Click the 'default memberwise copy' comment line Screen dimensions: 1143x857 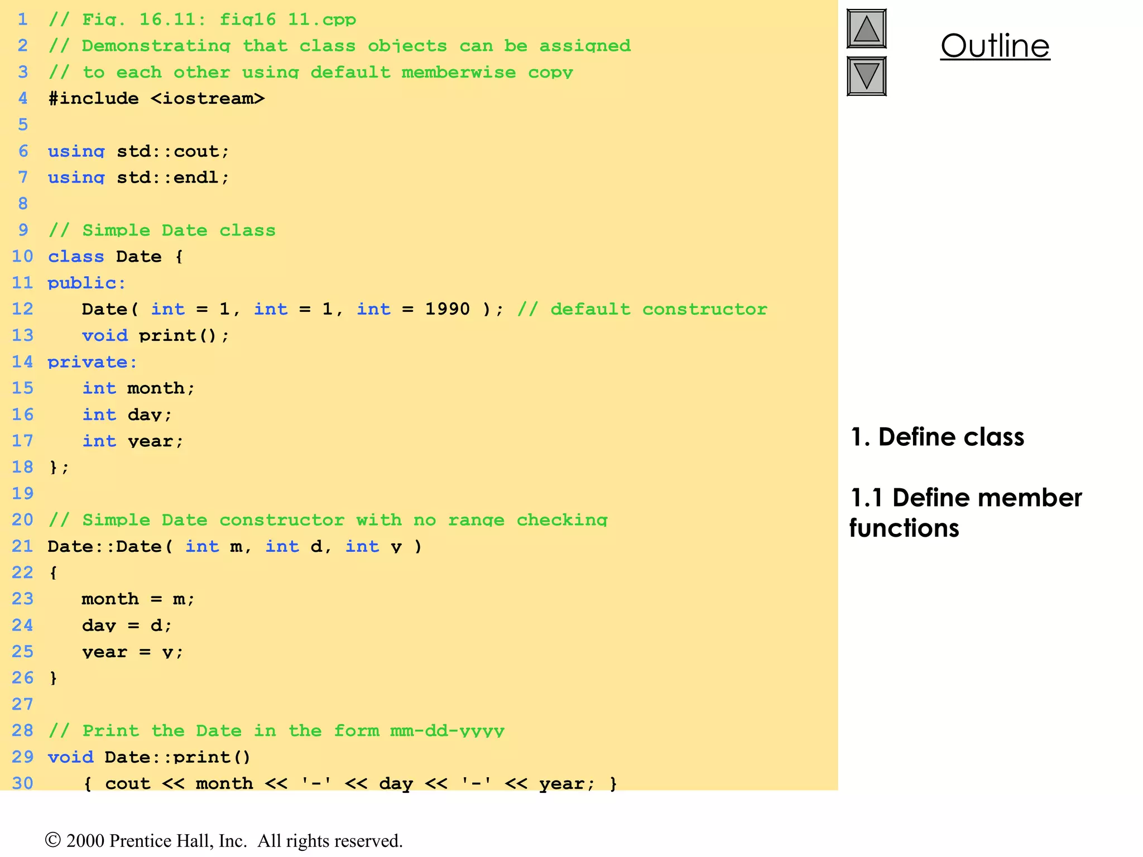point(311,73)
